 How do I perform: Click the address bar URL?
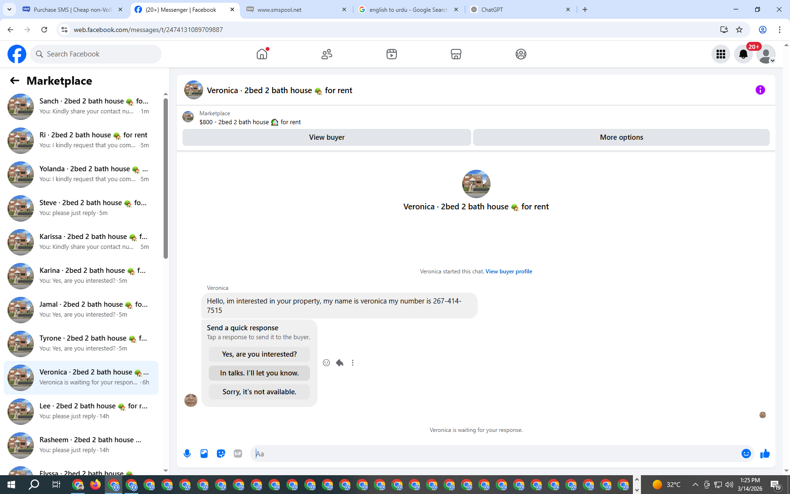pyautogui.click(x=148, y=30)
